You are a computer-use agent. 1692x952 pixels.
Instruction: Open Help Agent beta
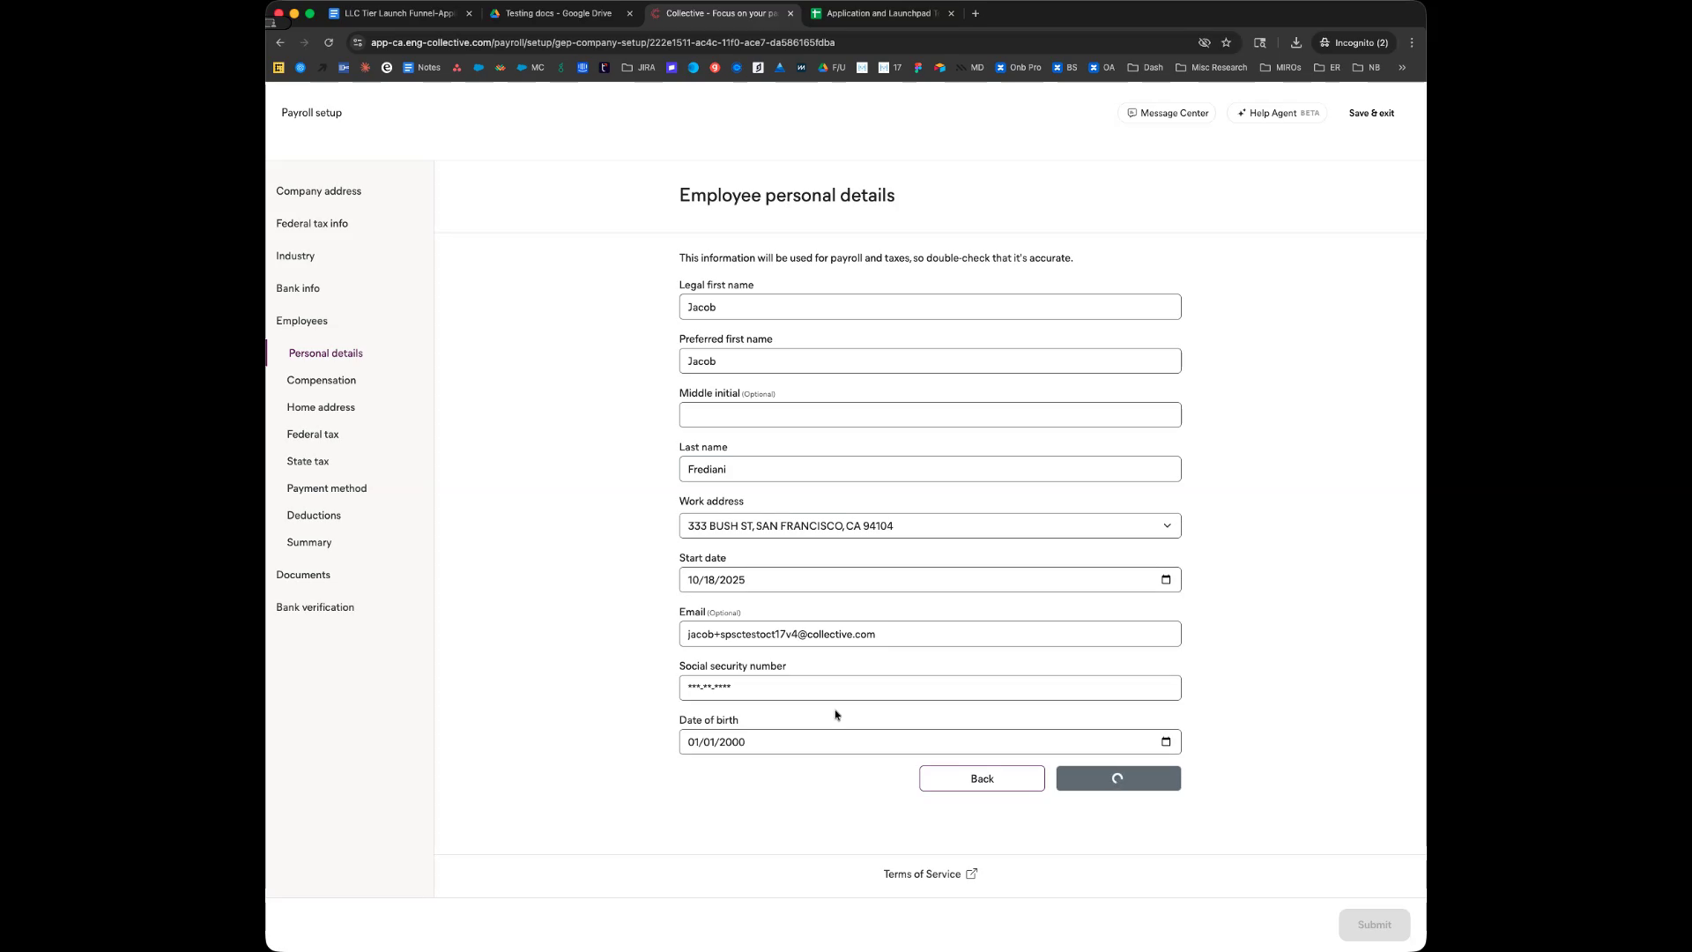click(1277, 113)
